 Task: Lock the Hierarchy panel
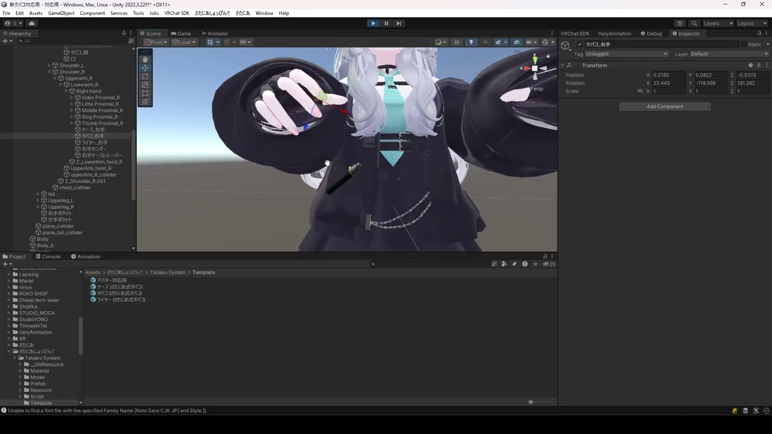(x=124, y=34)
